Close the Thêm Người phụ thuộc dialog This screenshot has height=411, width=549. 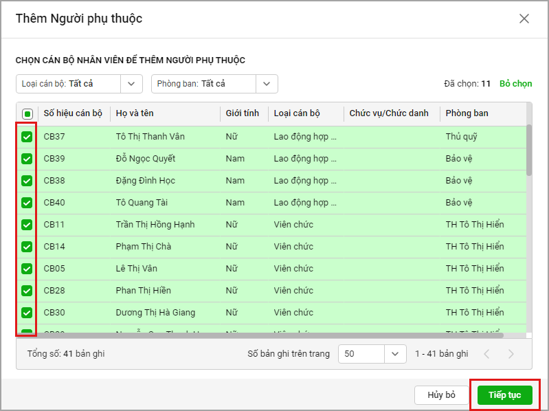[524, 19]
